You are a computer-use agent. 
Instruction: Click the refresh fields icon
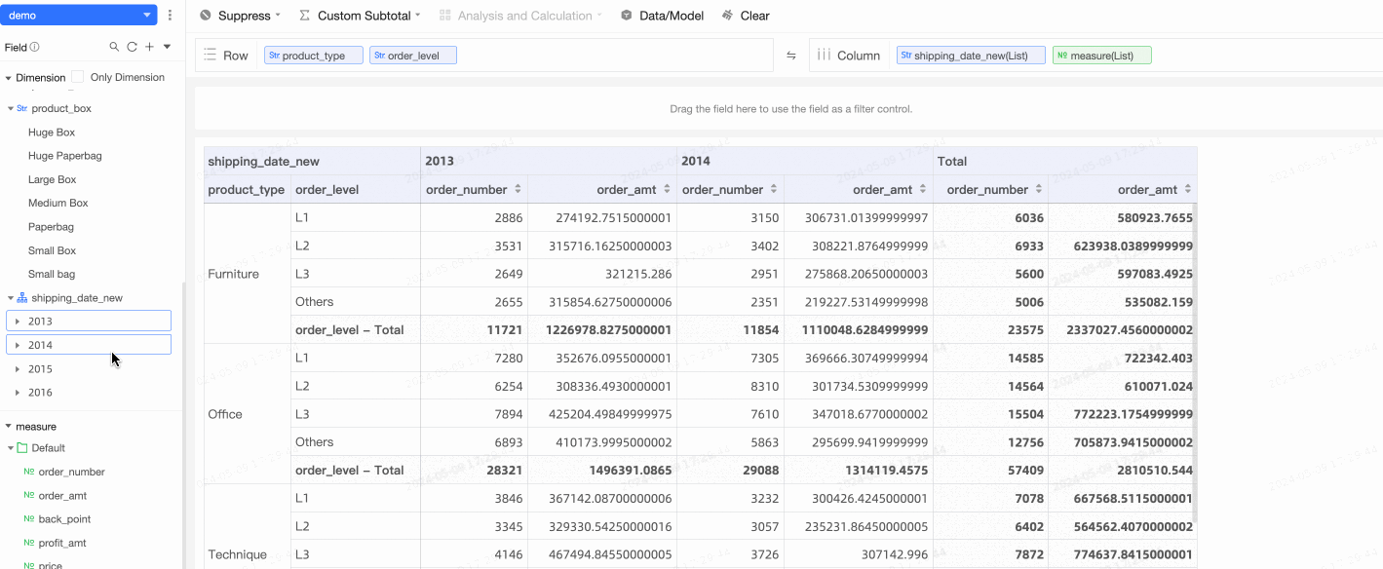(132, 47)
